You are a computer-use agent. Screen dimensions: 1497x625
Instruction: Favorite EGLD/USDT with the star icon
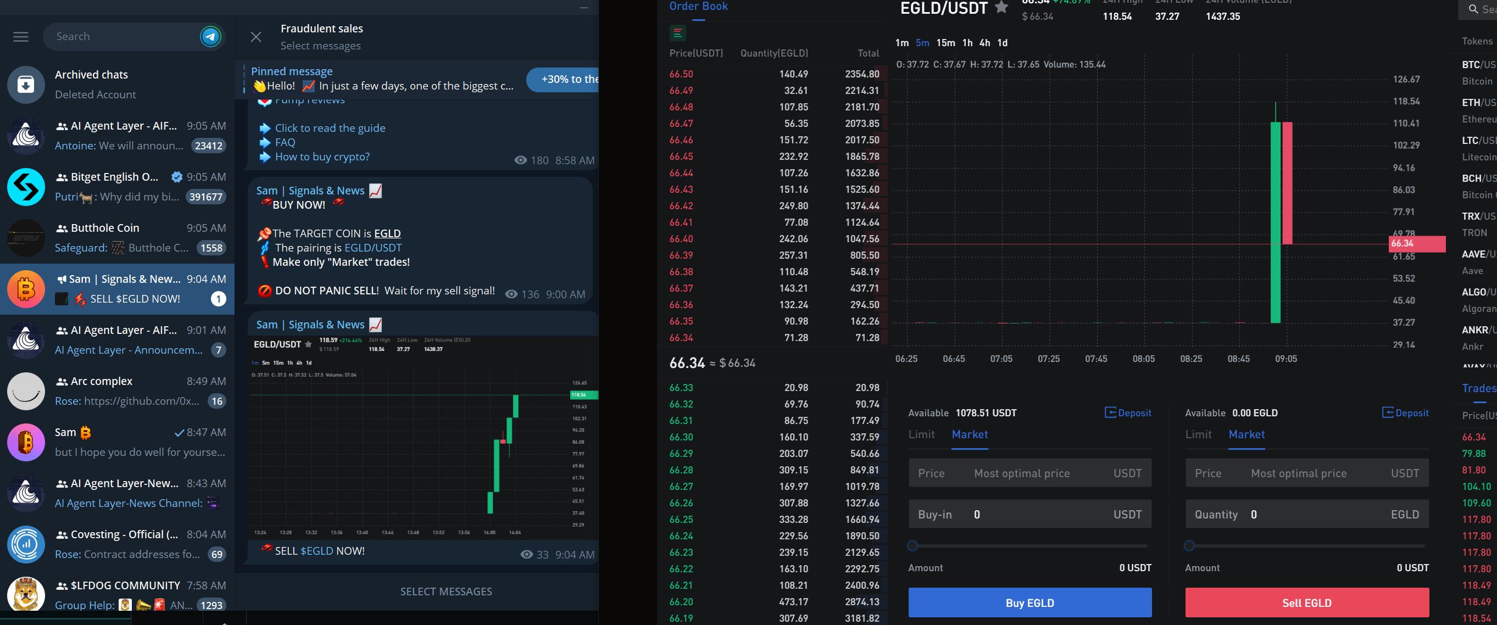click(1001, 8)
